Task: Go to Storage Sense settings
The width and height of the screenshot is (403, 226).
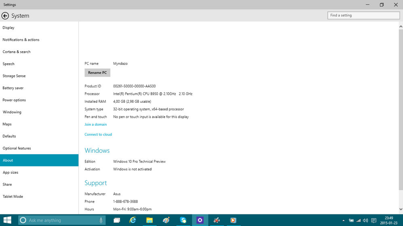Action: pos(14,76)
